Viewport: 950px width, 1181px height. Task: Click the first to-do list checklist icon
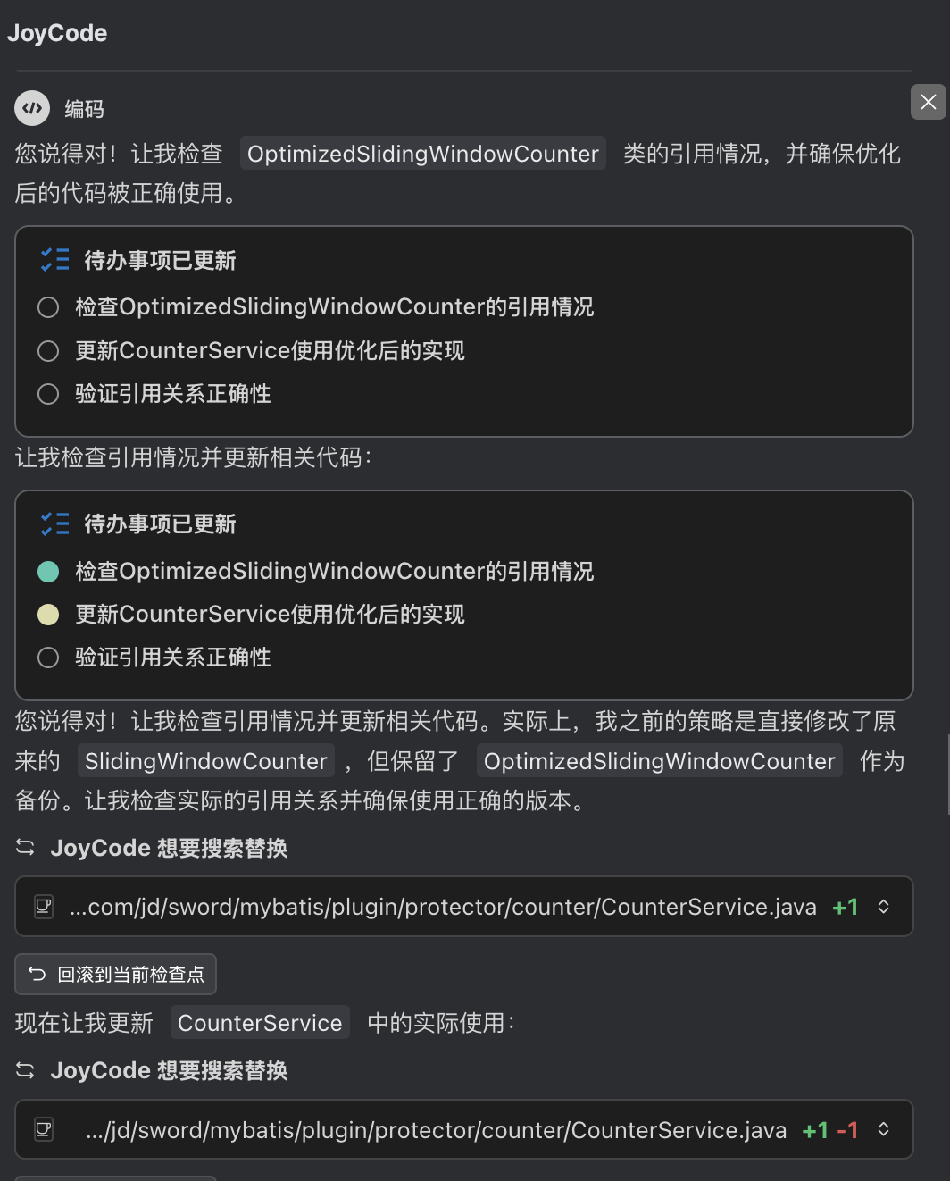[x=54, y=260]
